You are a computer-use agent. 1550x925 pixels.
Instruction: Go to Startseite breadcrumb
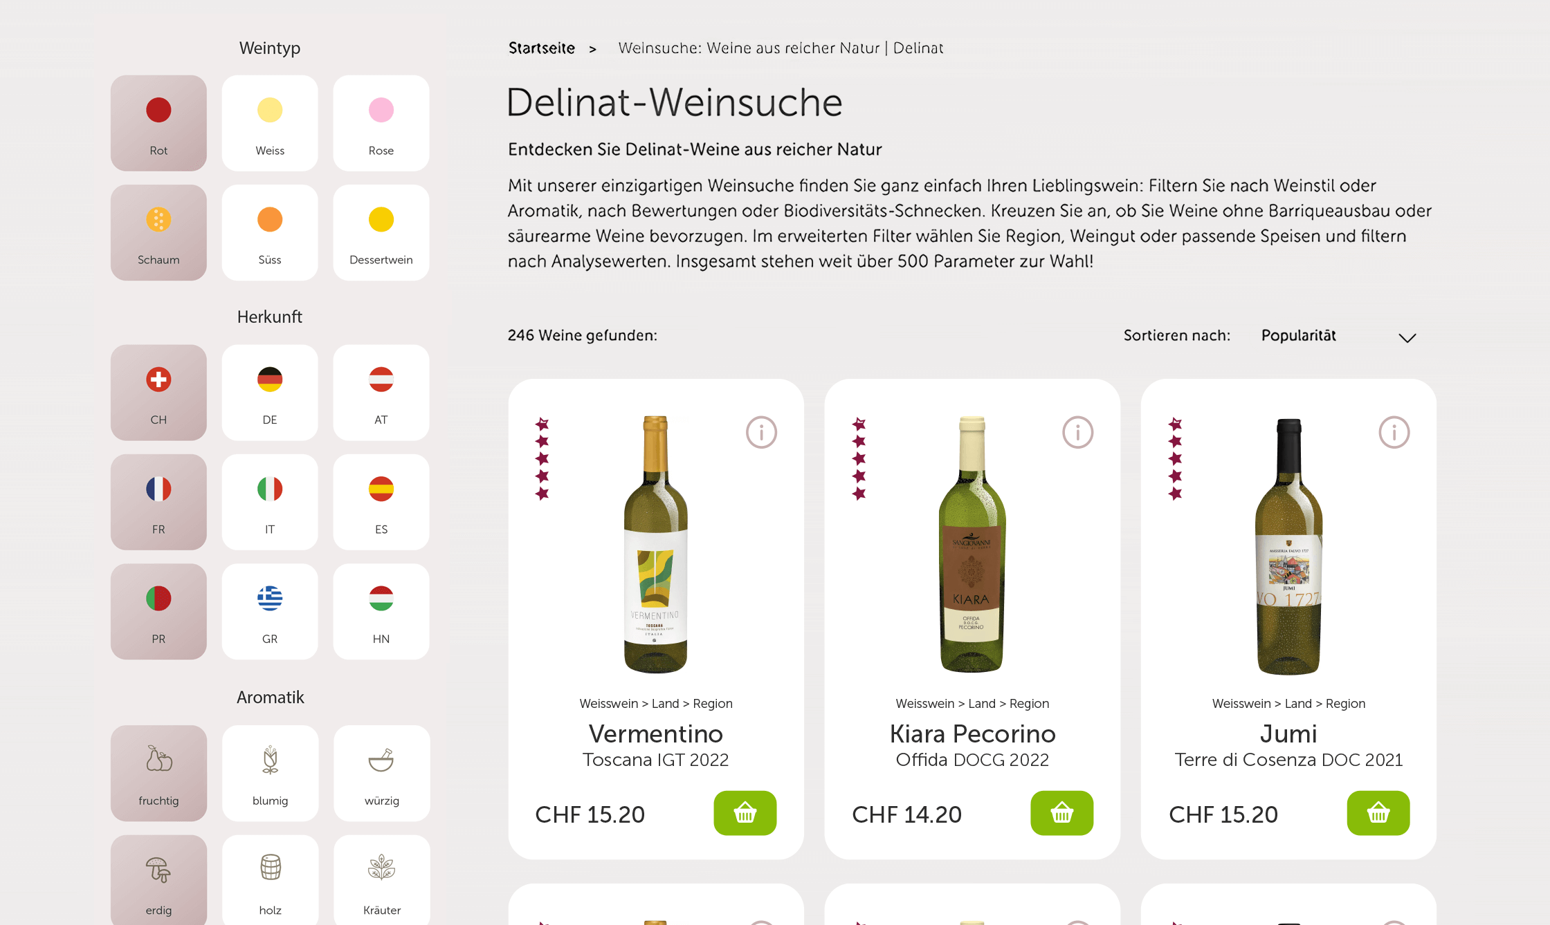[542, 48]
